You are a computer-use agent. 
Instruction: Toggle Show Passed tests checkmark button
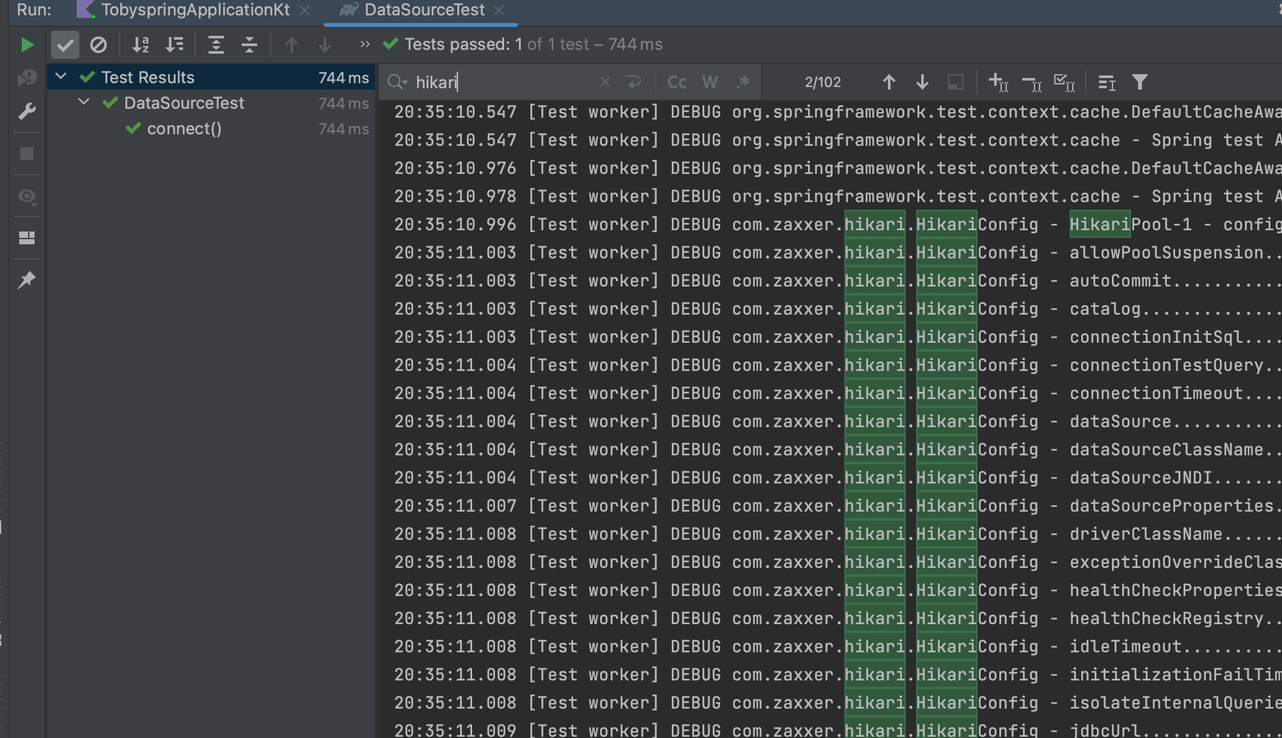point(65,45)
